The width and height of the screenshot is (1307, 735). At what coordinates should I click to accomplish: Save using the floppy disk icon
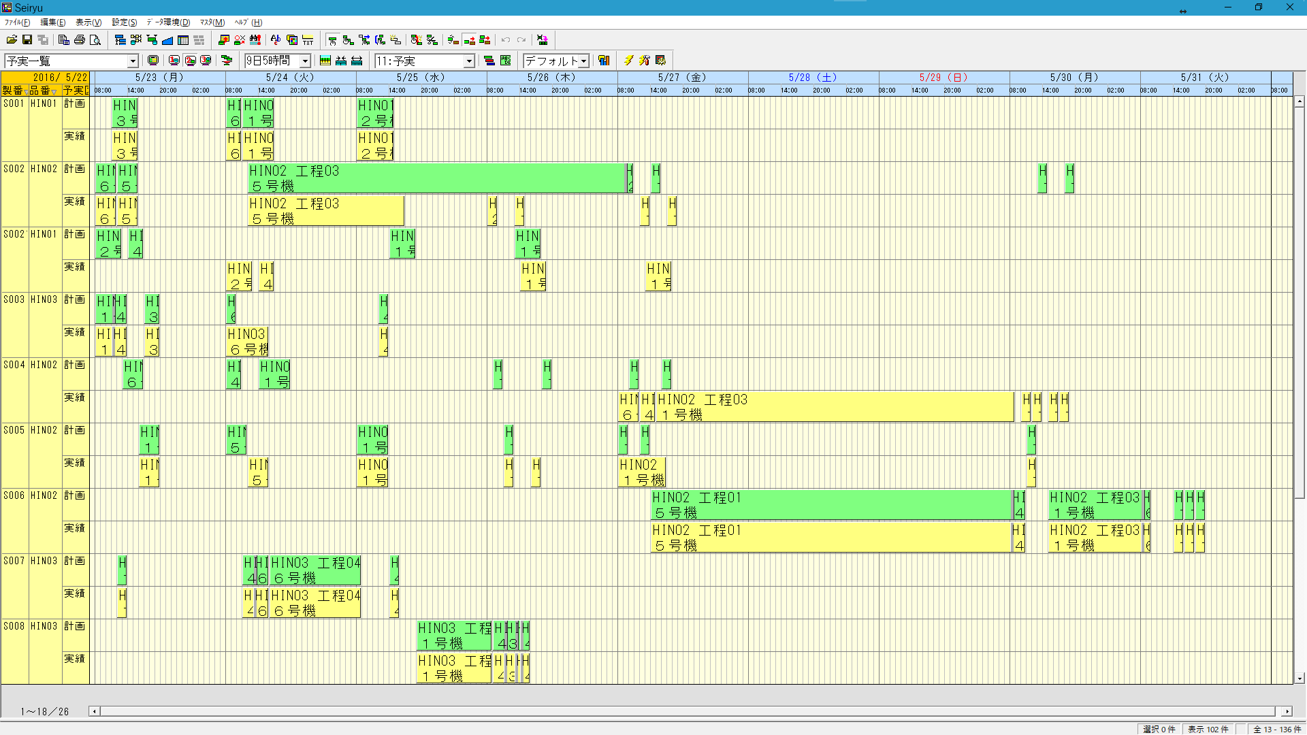click(27, 40)
